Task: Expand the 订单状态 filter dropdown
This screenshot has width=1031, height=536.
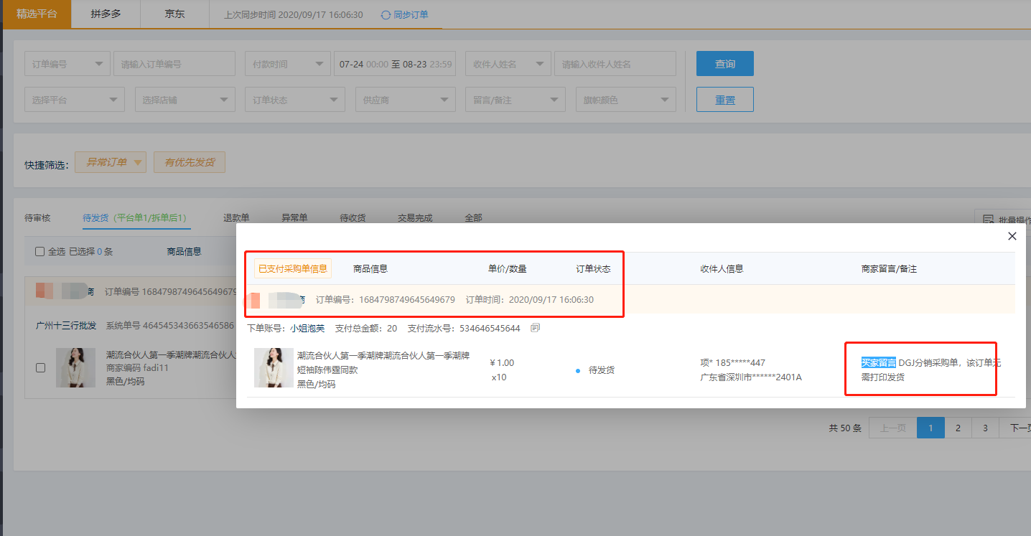Action: coord(295,100)
